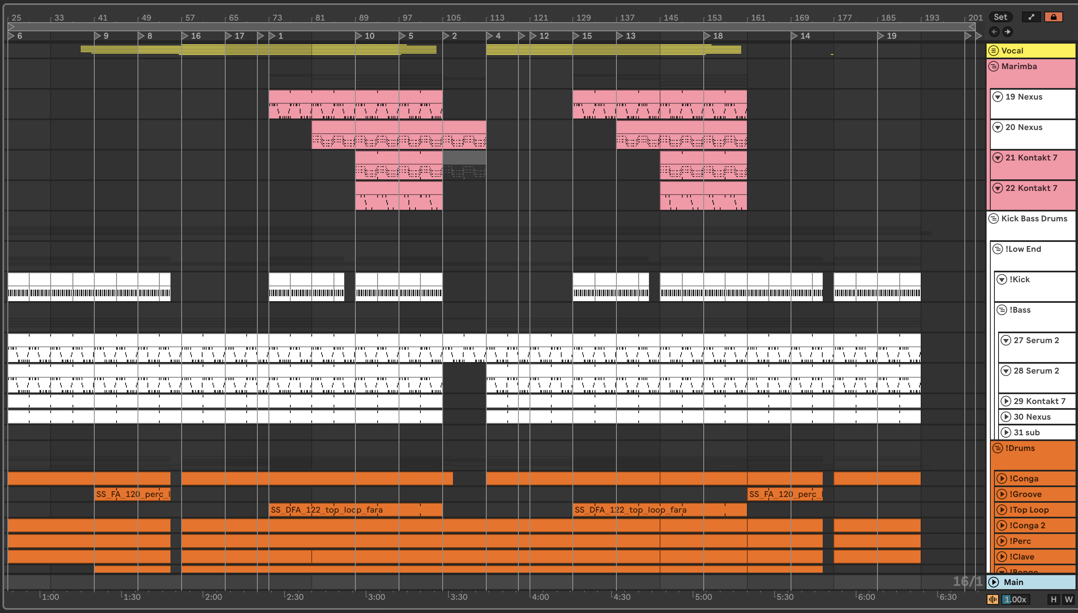Fold the Kick Bass Drums group
Screen dimensions: 1078x613
(993, 218)
